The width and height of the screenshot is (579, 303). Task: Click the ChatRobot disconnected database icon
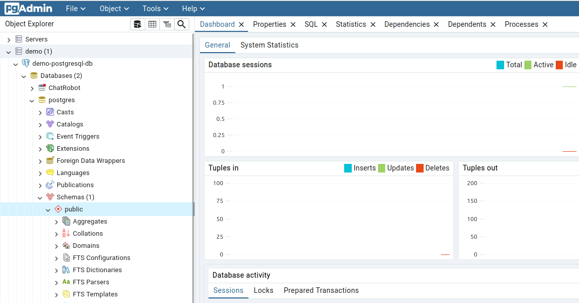pyautogui.click(x=42, y=88)
